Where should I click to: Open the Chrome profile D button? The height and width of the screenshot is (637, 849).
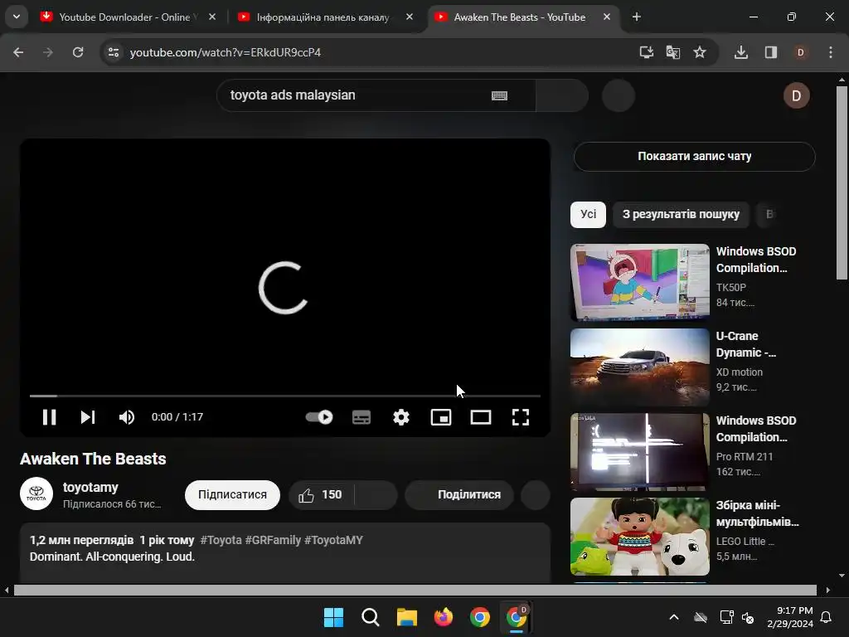pos(800,52)
